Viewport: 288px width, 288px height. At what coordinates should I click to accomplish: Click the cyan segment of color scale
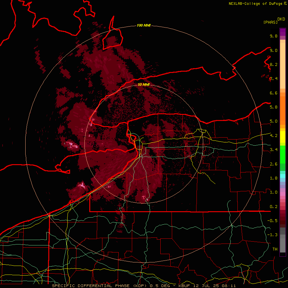(x=283, y=176)
